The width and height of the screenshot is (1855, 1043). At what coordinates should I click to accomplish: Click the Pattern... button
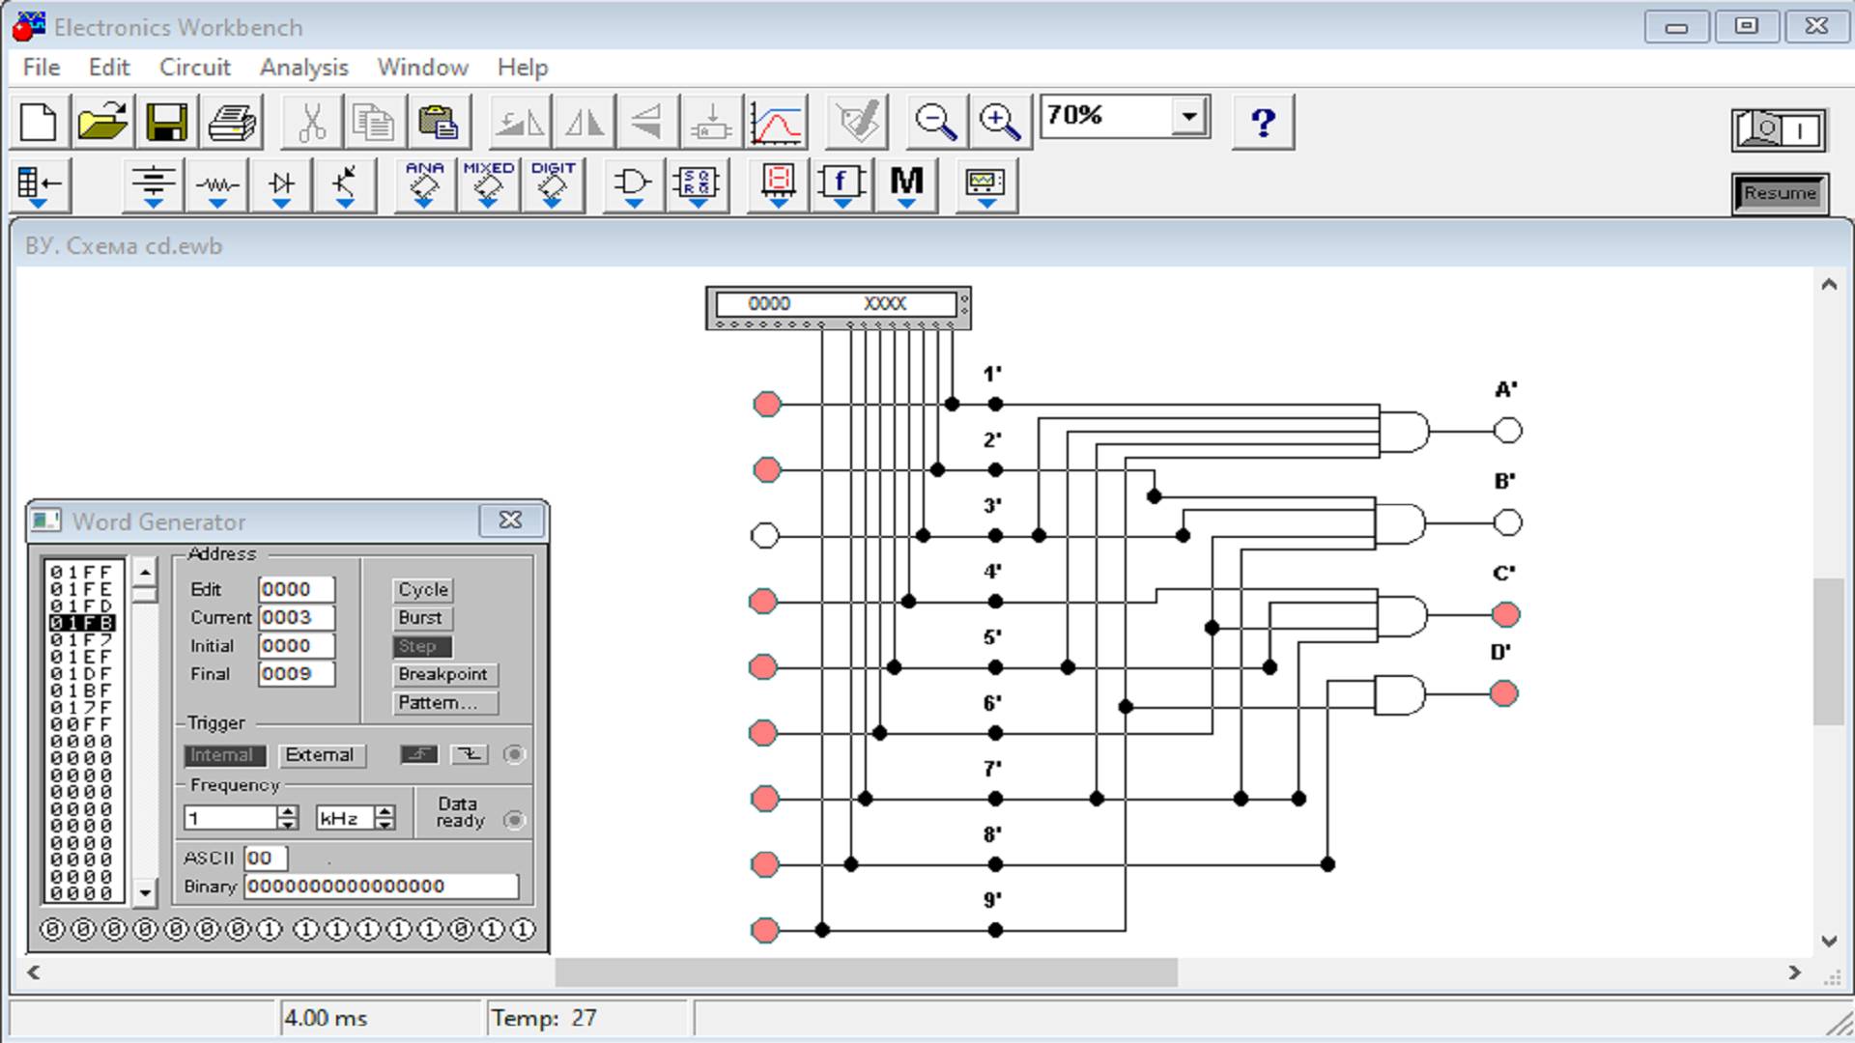[444, 703]
